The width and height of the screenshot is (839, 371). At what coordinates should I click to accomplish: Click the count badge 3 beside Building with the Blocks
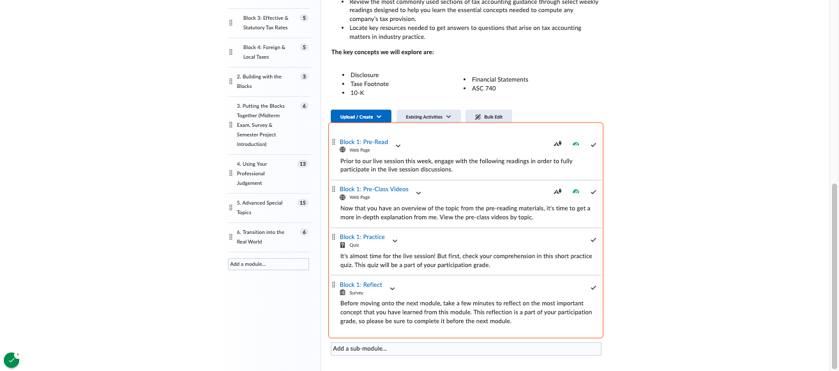pos(305,76)
